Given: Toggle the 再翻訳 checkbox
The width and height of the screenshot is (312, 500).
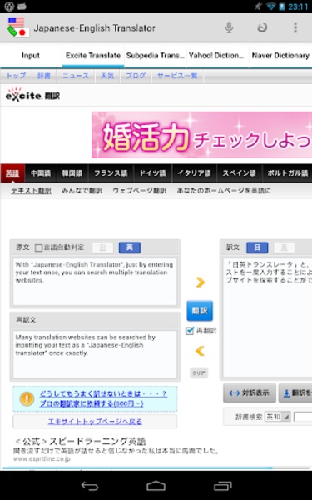Looking at the screenshot, I should coord(190,331).
